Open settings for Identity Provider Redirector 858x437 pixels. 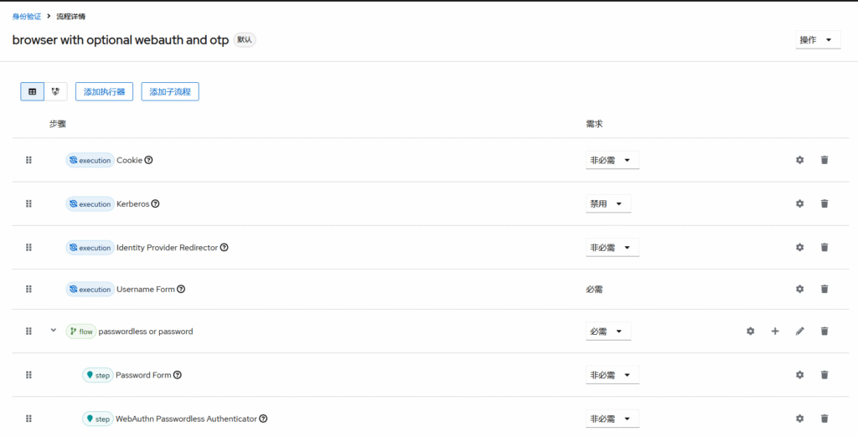[x=799, y=248]
